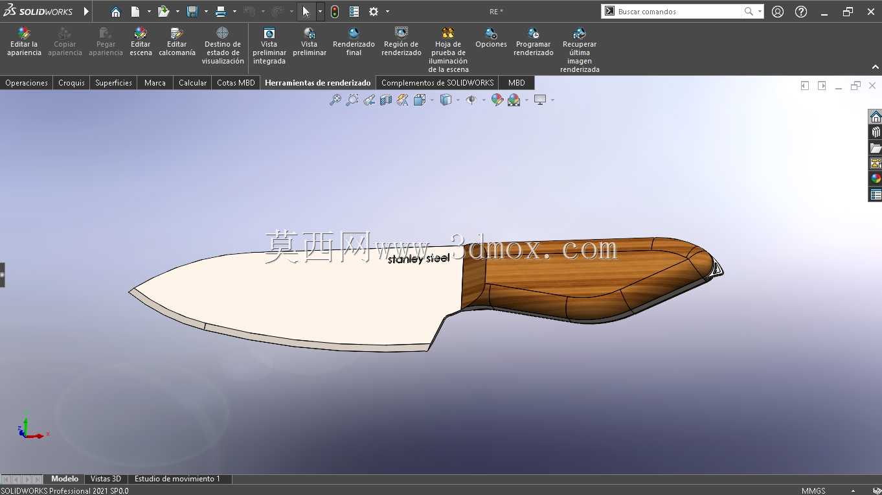Screen dimensions: 882x495
Task: Collapse the ribbon with chevron arrow
Action: click(875, 67)
